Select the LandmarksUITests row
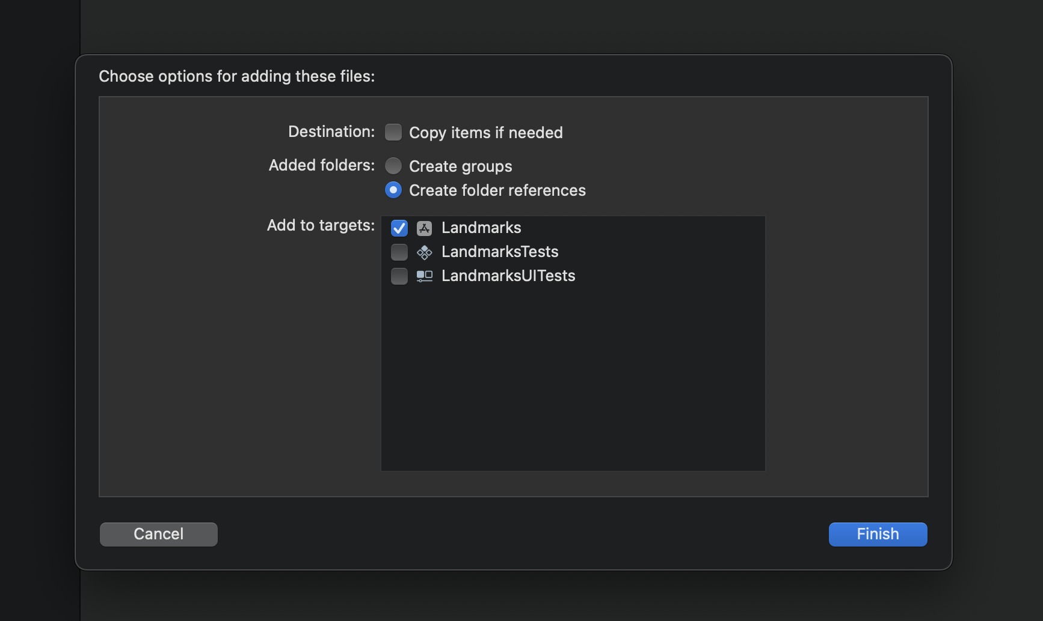Screen dimensions: 1043x621 [571, 276]
